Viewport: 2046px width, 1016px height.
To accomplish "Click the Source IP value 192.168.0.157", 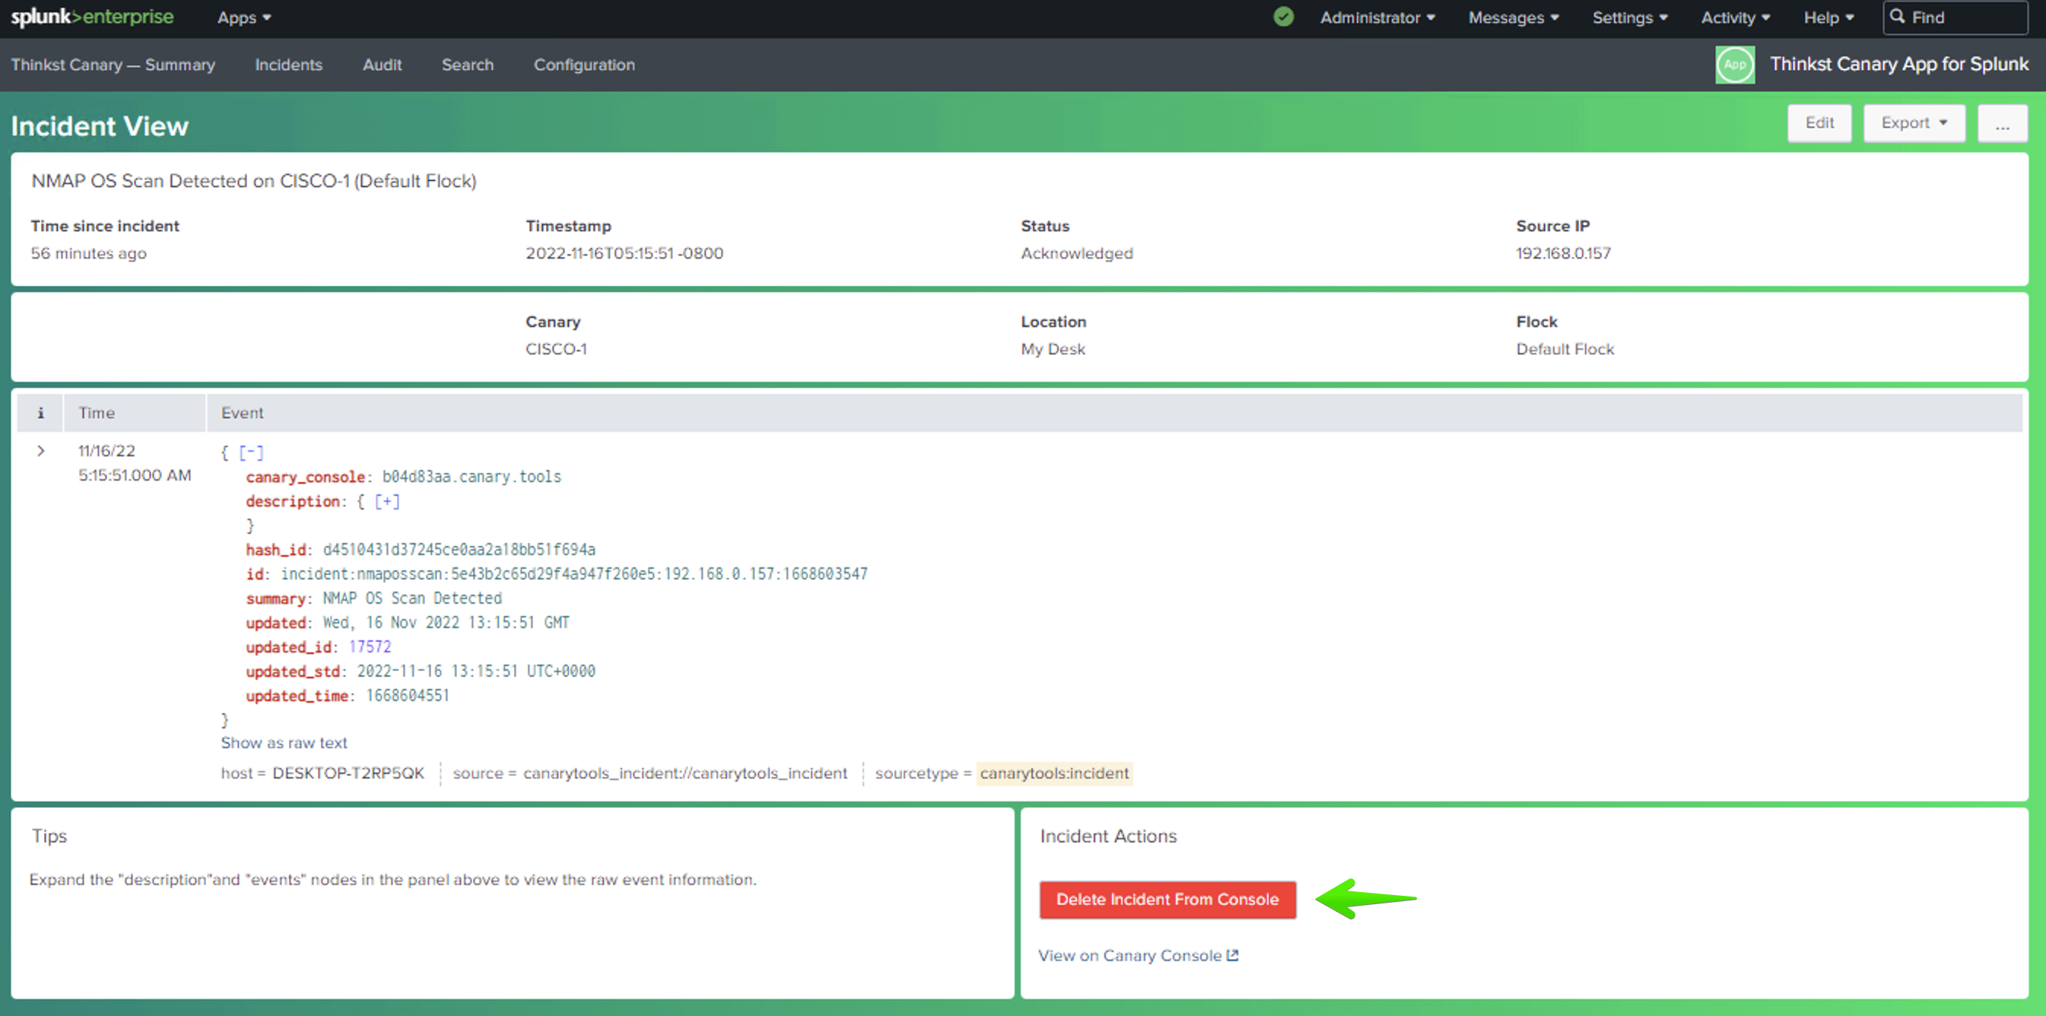I will (x=1563, y=253).
